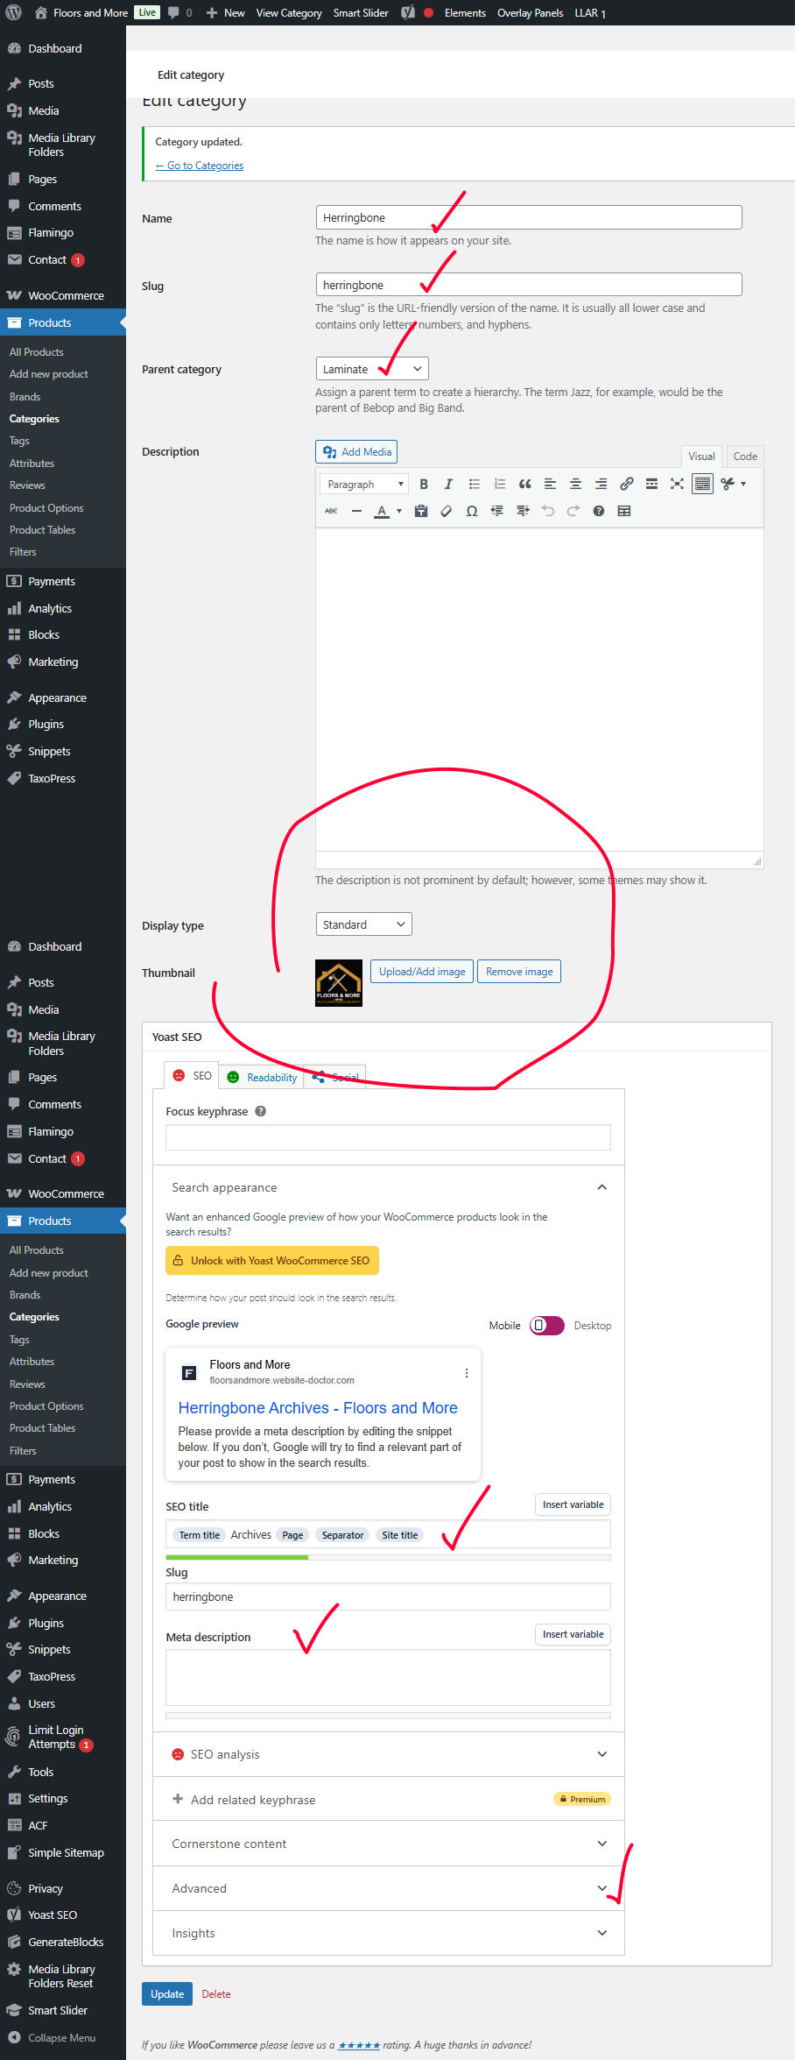This screenshot has width=795, height=2060.
Task: Toggle the editor toolbar kitchen sink
Action: click(702, 484)
